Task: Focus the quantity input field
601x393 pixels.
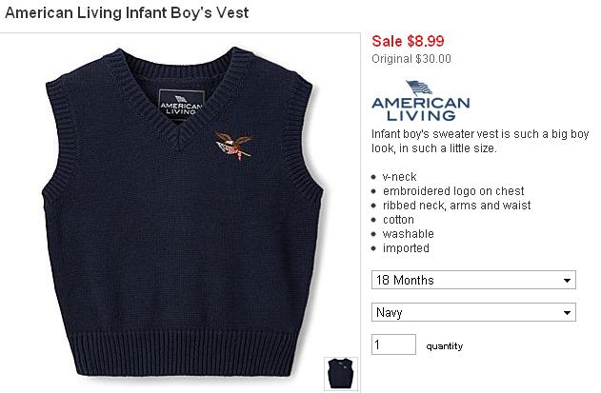Action: click(x=393, y=344)
